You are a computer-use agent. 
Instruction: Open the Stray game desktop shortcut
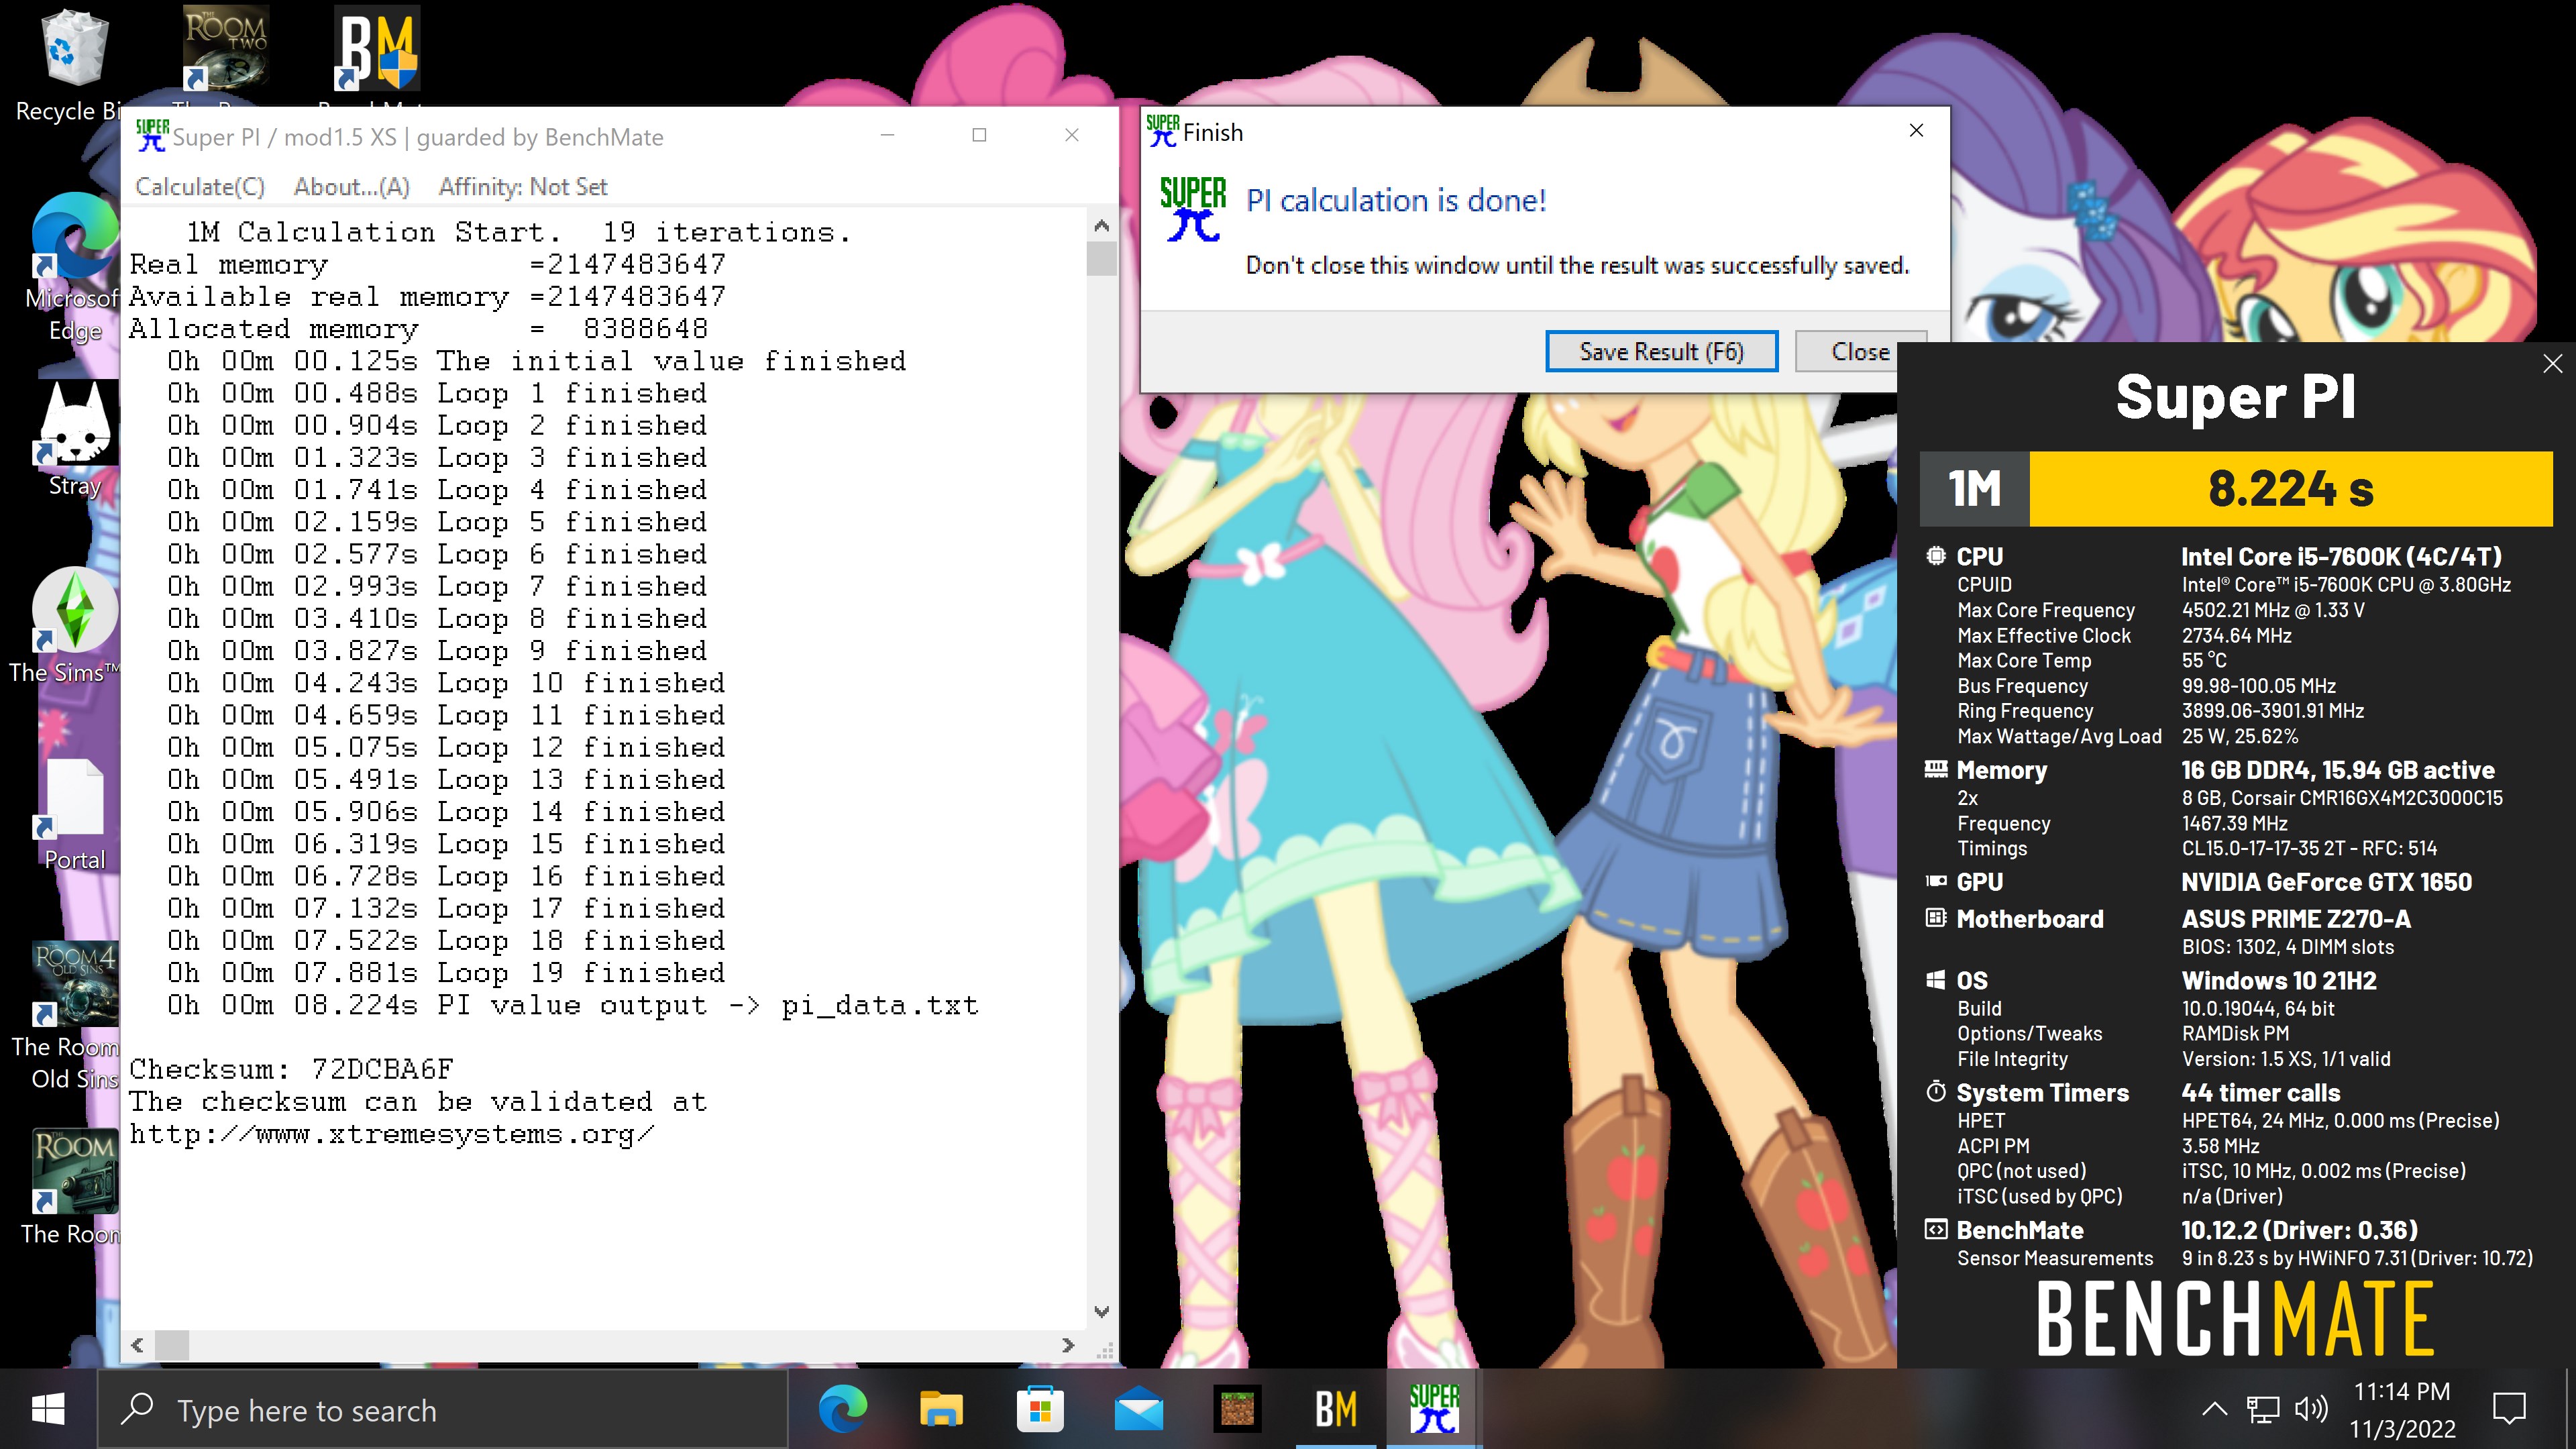pos(75,440)
